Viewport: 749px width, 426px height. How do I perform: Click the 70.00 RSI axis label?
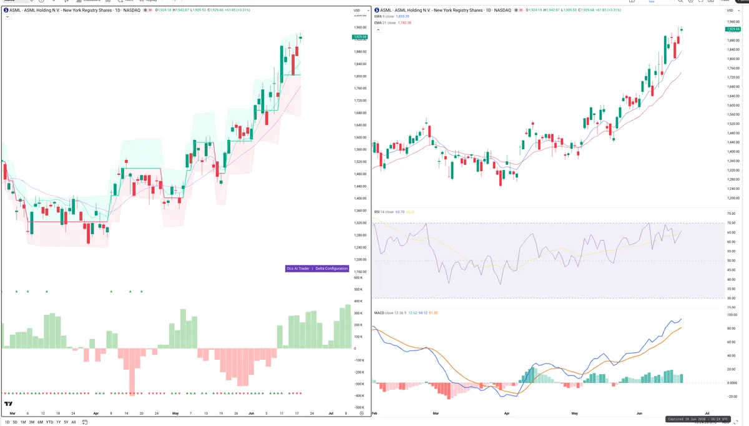click(x=730, y=223)
